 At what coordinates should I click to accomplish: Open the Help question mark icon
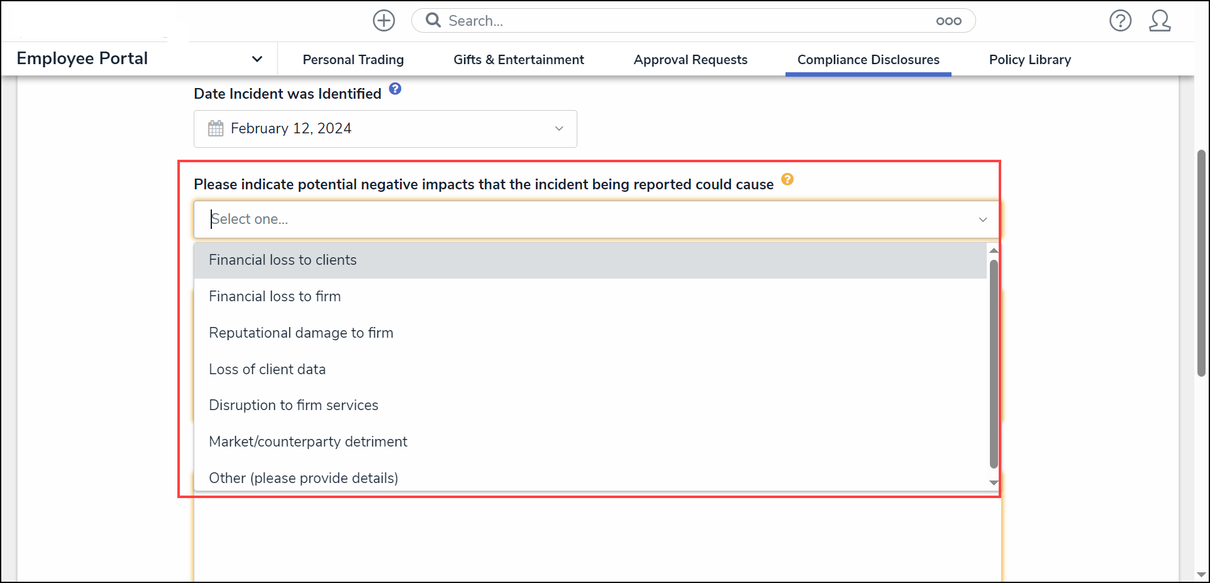click(x=1120, y=21)
